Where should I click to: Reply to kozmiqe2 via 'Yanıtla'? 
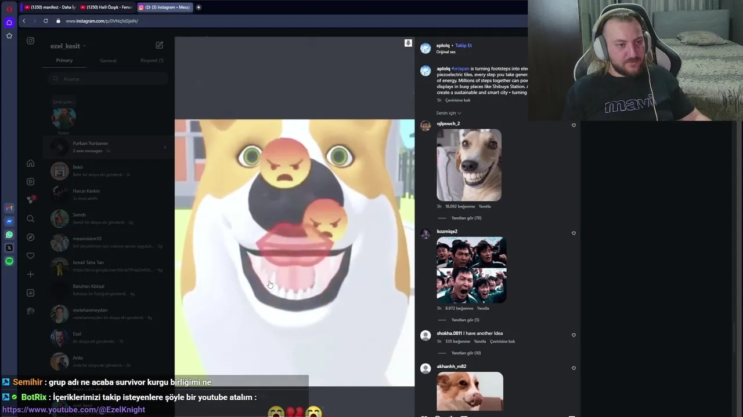point(483,308)
